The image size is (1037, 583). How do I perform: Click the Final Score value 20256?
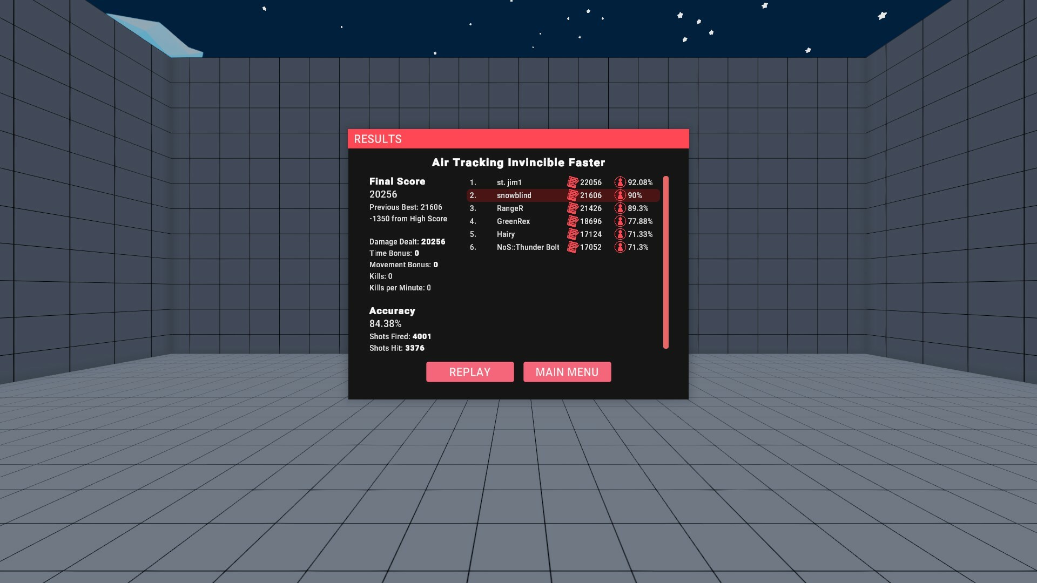point(383,194)
